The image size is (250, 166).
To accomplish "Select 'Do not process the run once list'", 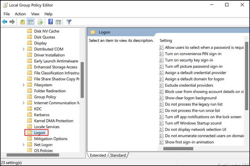I will click(x=192, y=110).
